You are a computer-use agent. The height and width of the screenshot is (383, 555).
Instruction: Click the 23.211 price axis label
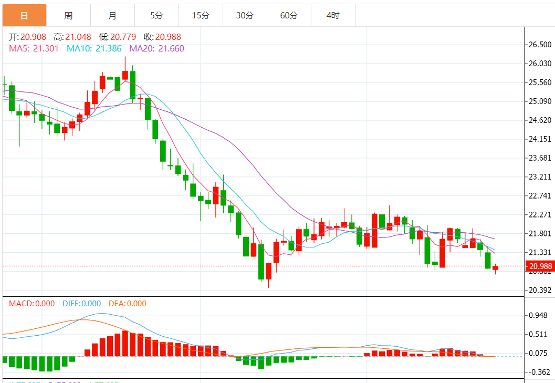[x=540, y=177]
